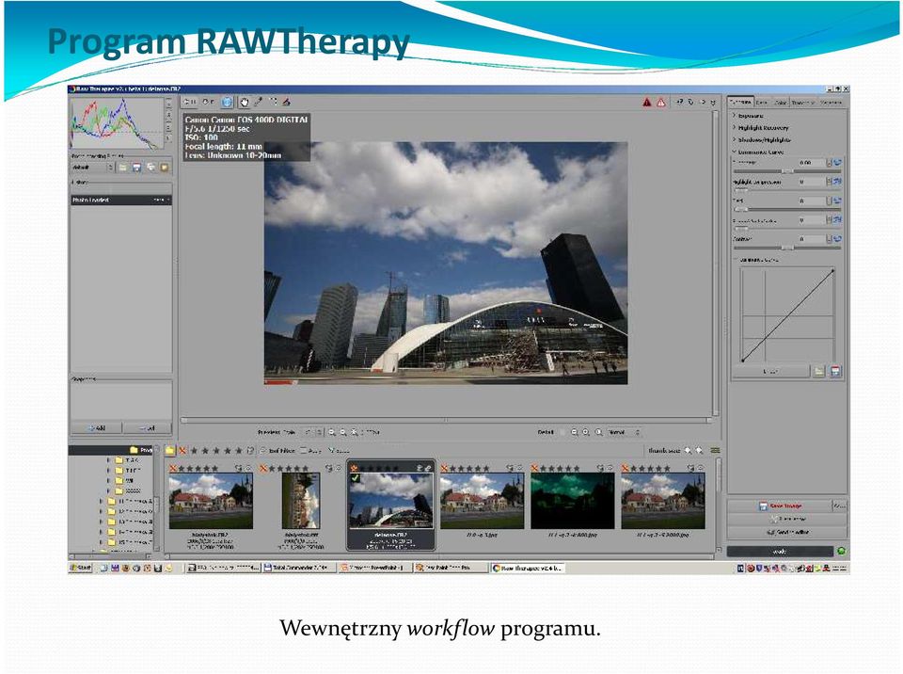The width and height of the screenshot is (903, 674).
Task: Open the Metadata tab
Action: pos(831,102)
